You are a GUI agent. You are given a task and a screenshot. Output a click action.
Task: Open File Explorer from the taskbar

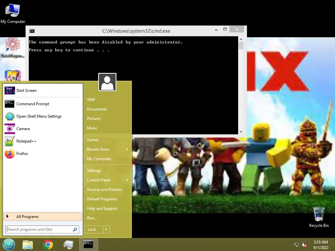pyautogui.click(x=28, y=244)
